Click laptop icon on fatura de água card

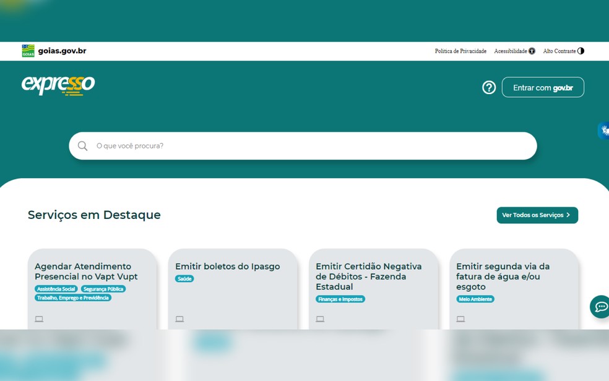pyautogui.click(x=460, y=319)
